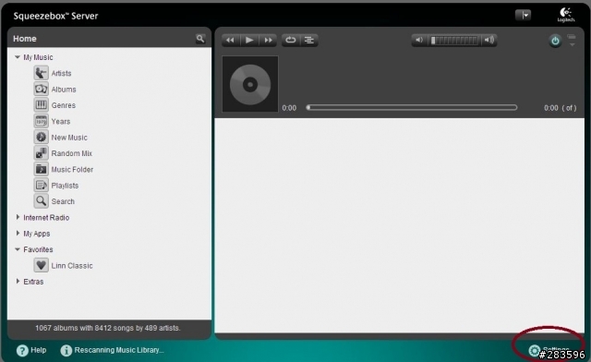The image size is (591, 362).
Task: Collapse the Favorites section
Action: (18, 249)
